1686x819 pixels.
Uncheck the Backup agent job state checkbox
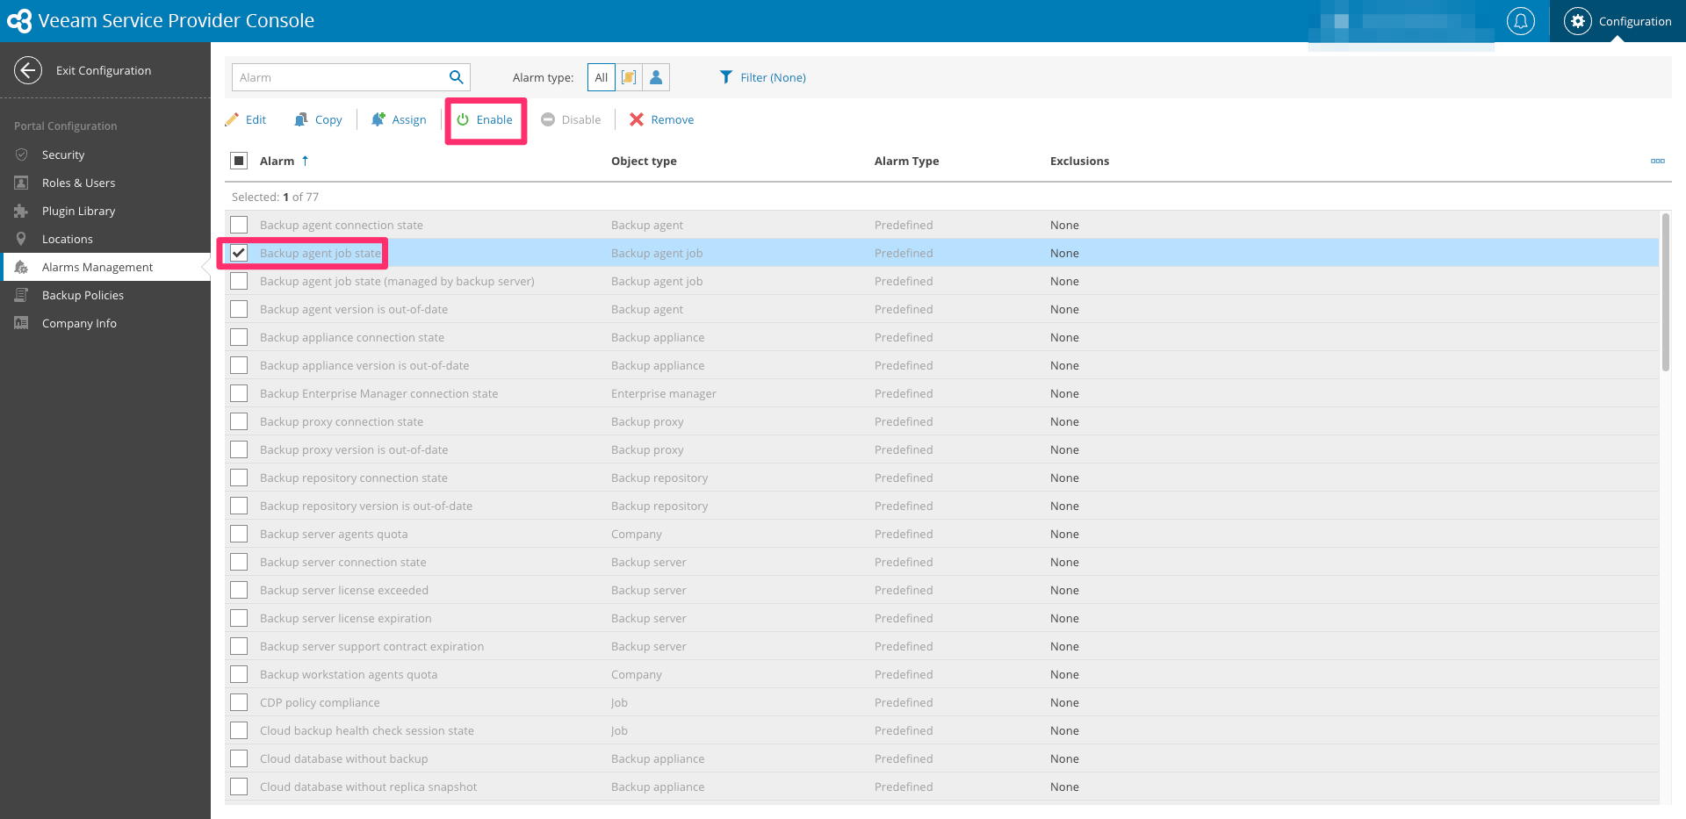(x=239, y=253)
